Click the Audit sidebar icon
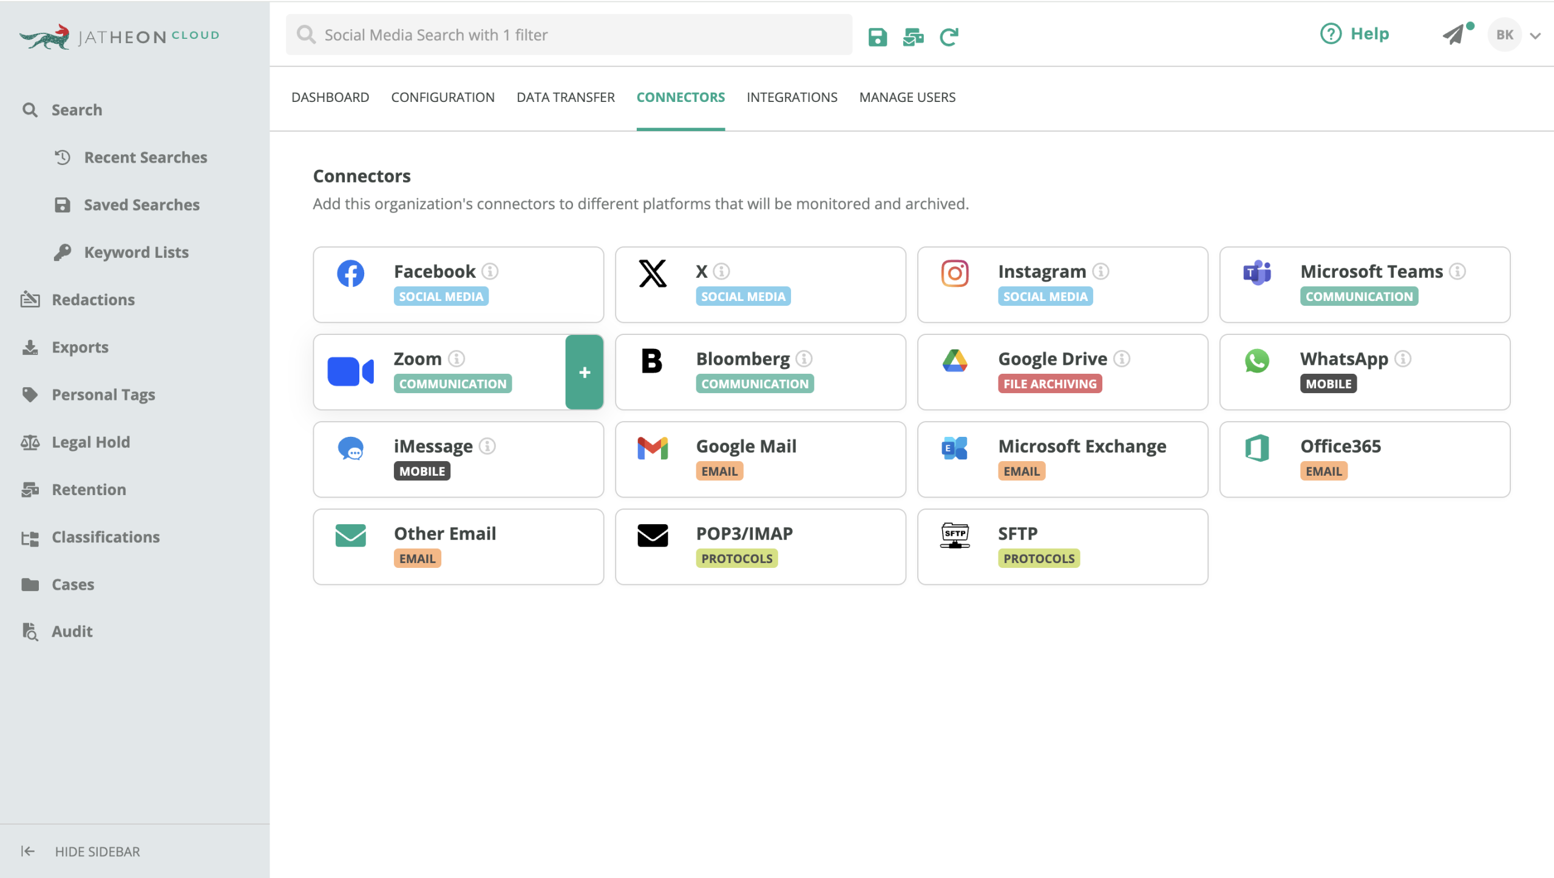Image resolution: width=1554 pixels, height=878 pixels. click(x=30, y=631)
